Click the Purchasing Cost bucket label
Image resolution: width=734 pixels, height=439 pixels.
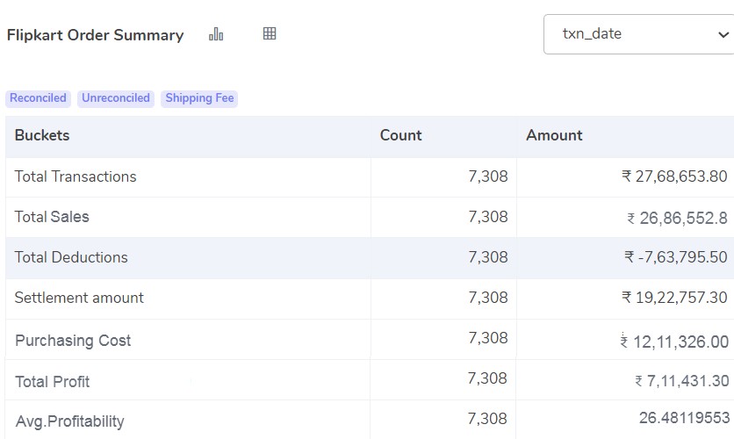tap(73, 341)
